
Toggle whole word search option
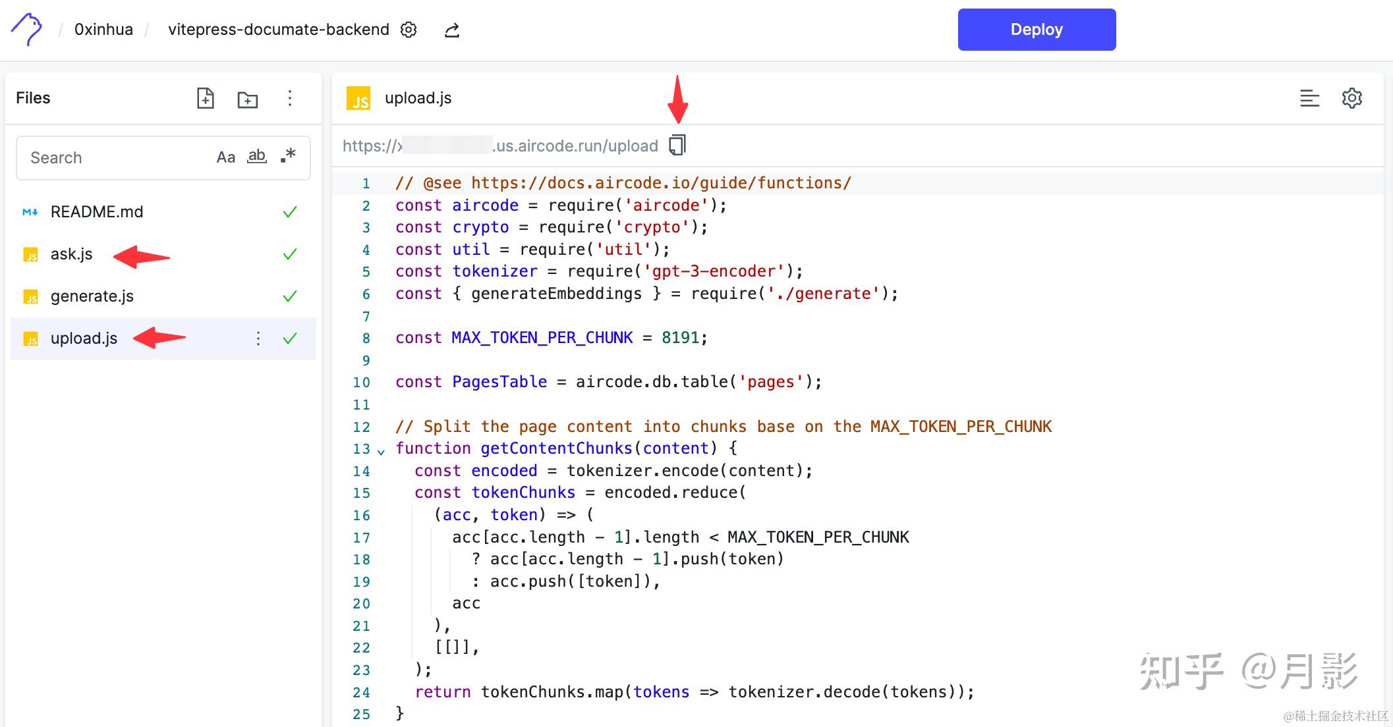tap(257, 156)
